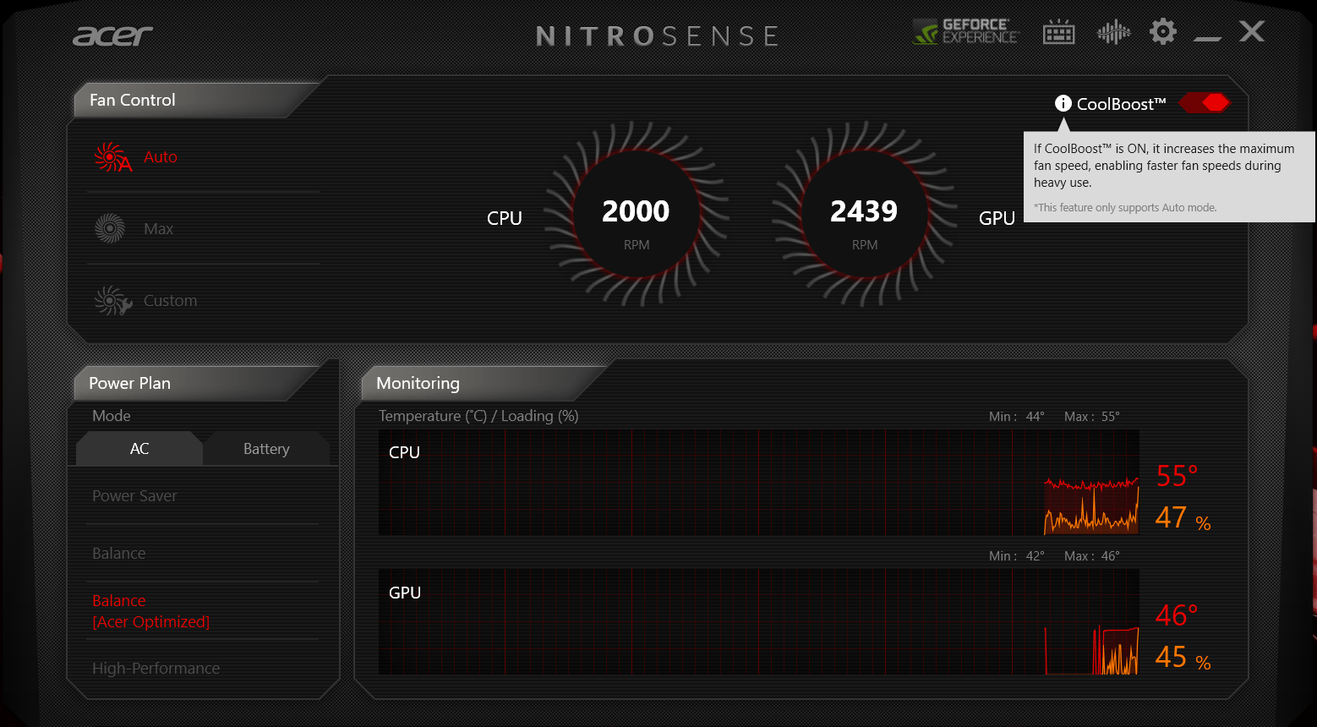Open the audio waveform settings icon
This screenshot has height=727, width=1317.
pyautogui.click(x=1113, y=33)
